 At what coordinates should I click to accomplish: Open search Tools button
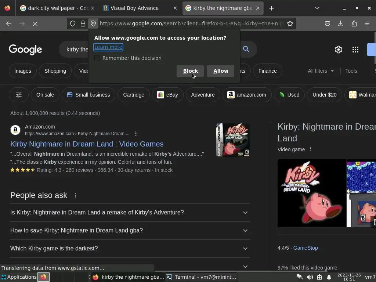[x=351, y=71]
